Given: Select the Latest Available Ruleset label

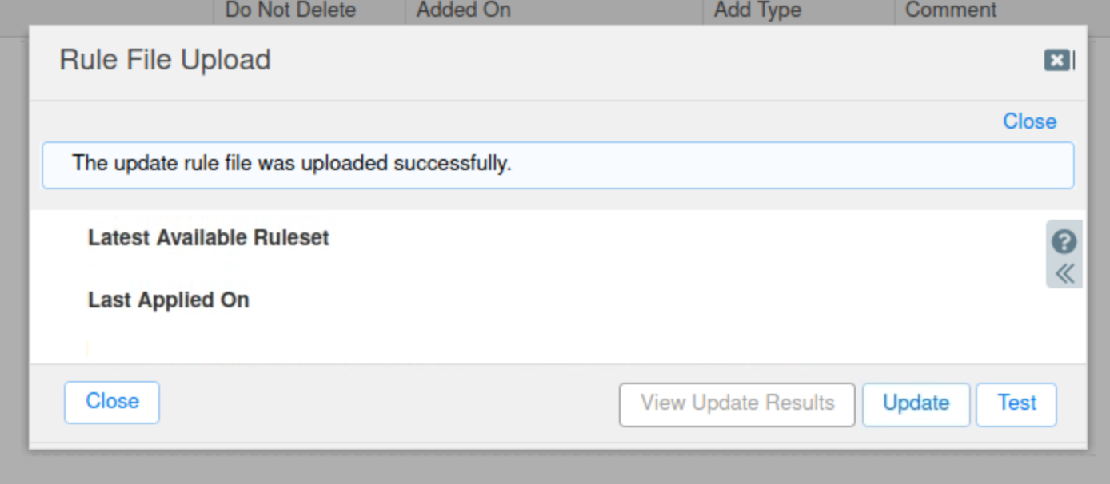Looking at the screenshot, I should [x=209, y=238].
